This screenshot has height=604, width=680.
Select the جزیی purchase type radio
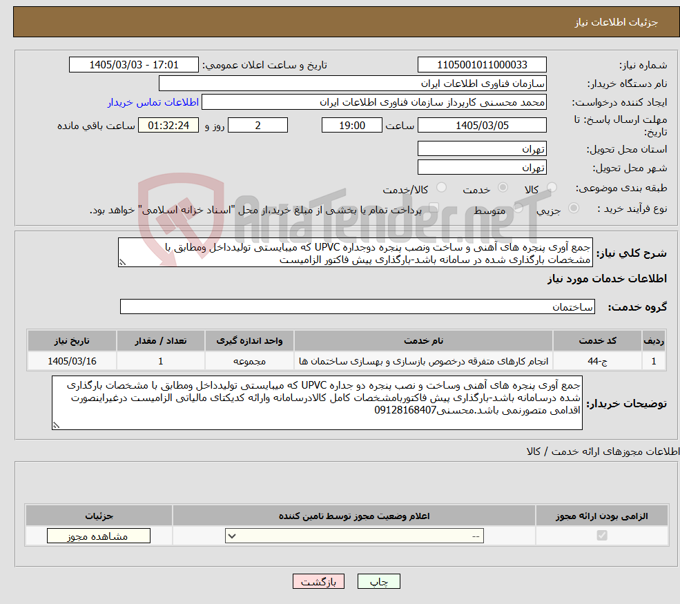pos(573,208)
